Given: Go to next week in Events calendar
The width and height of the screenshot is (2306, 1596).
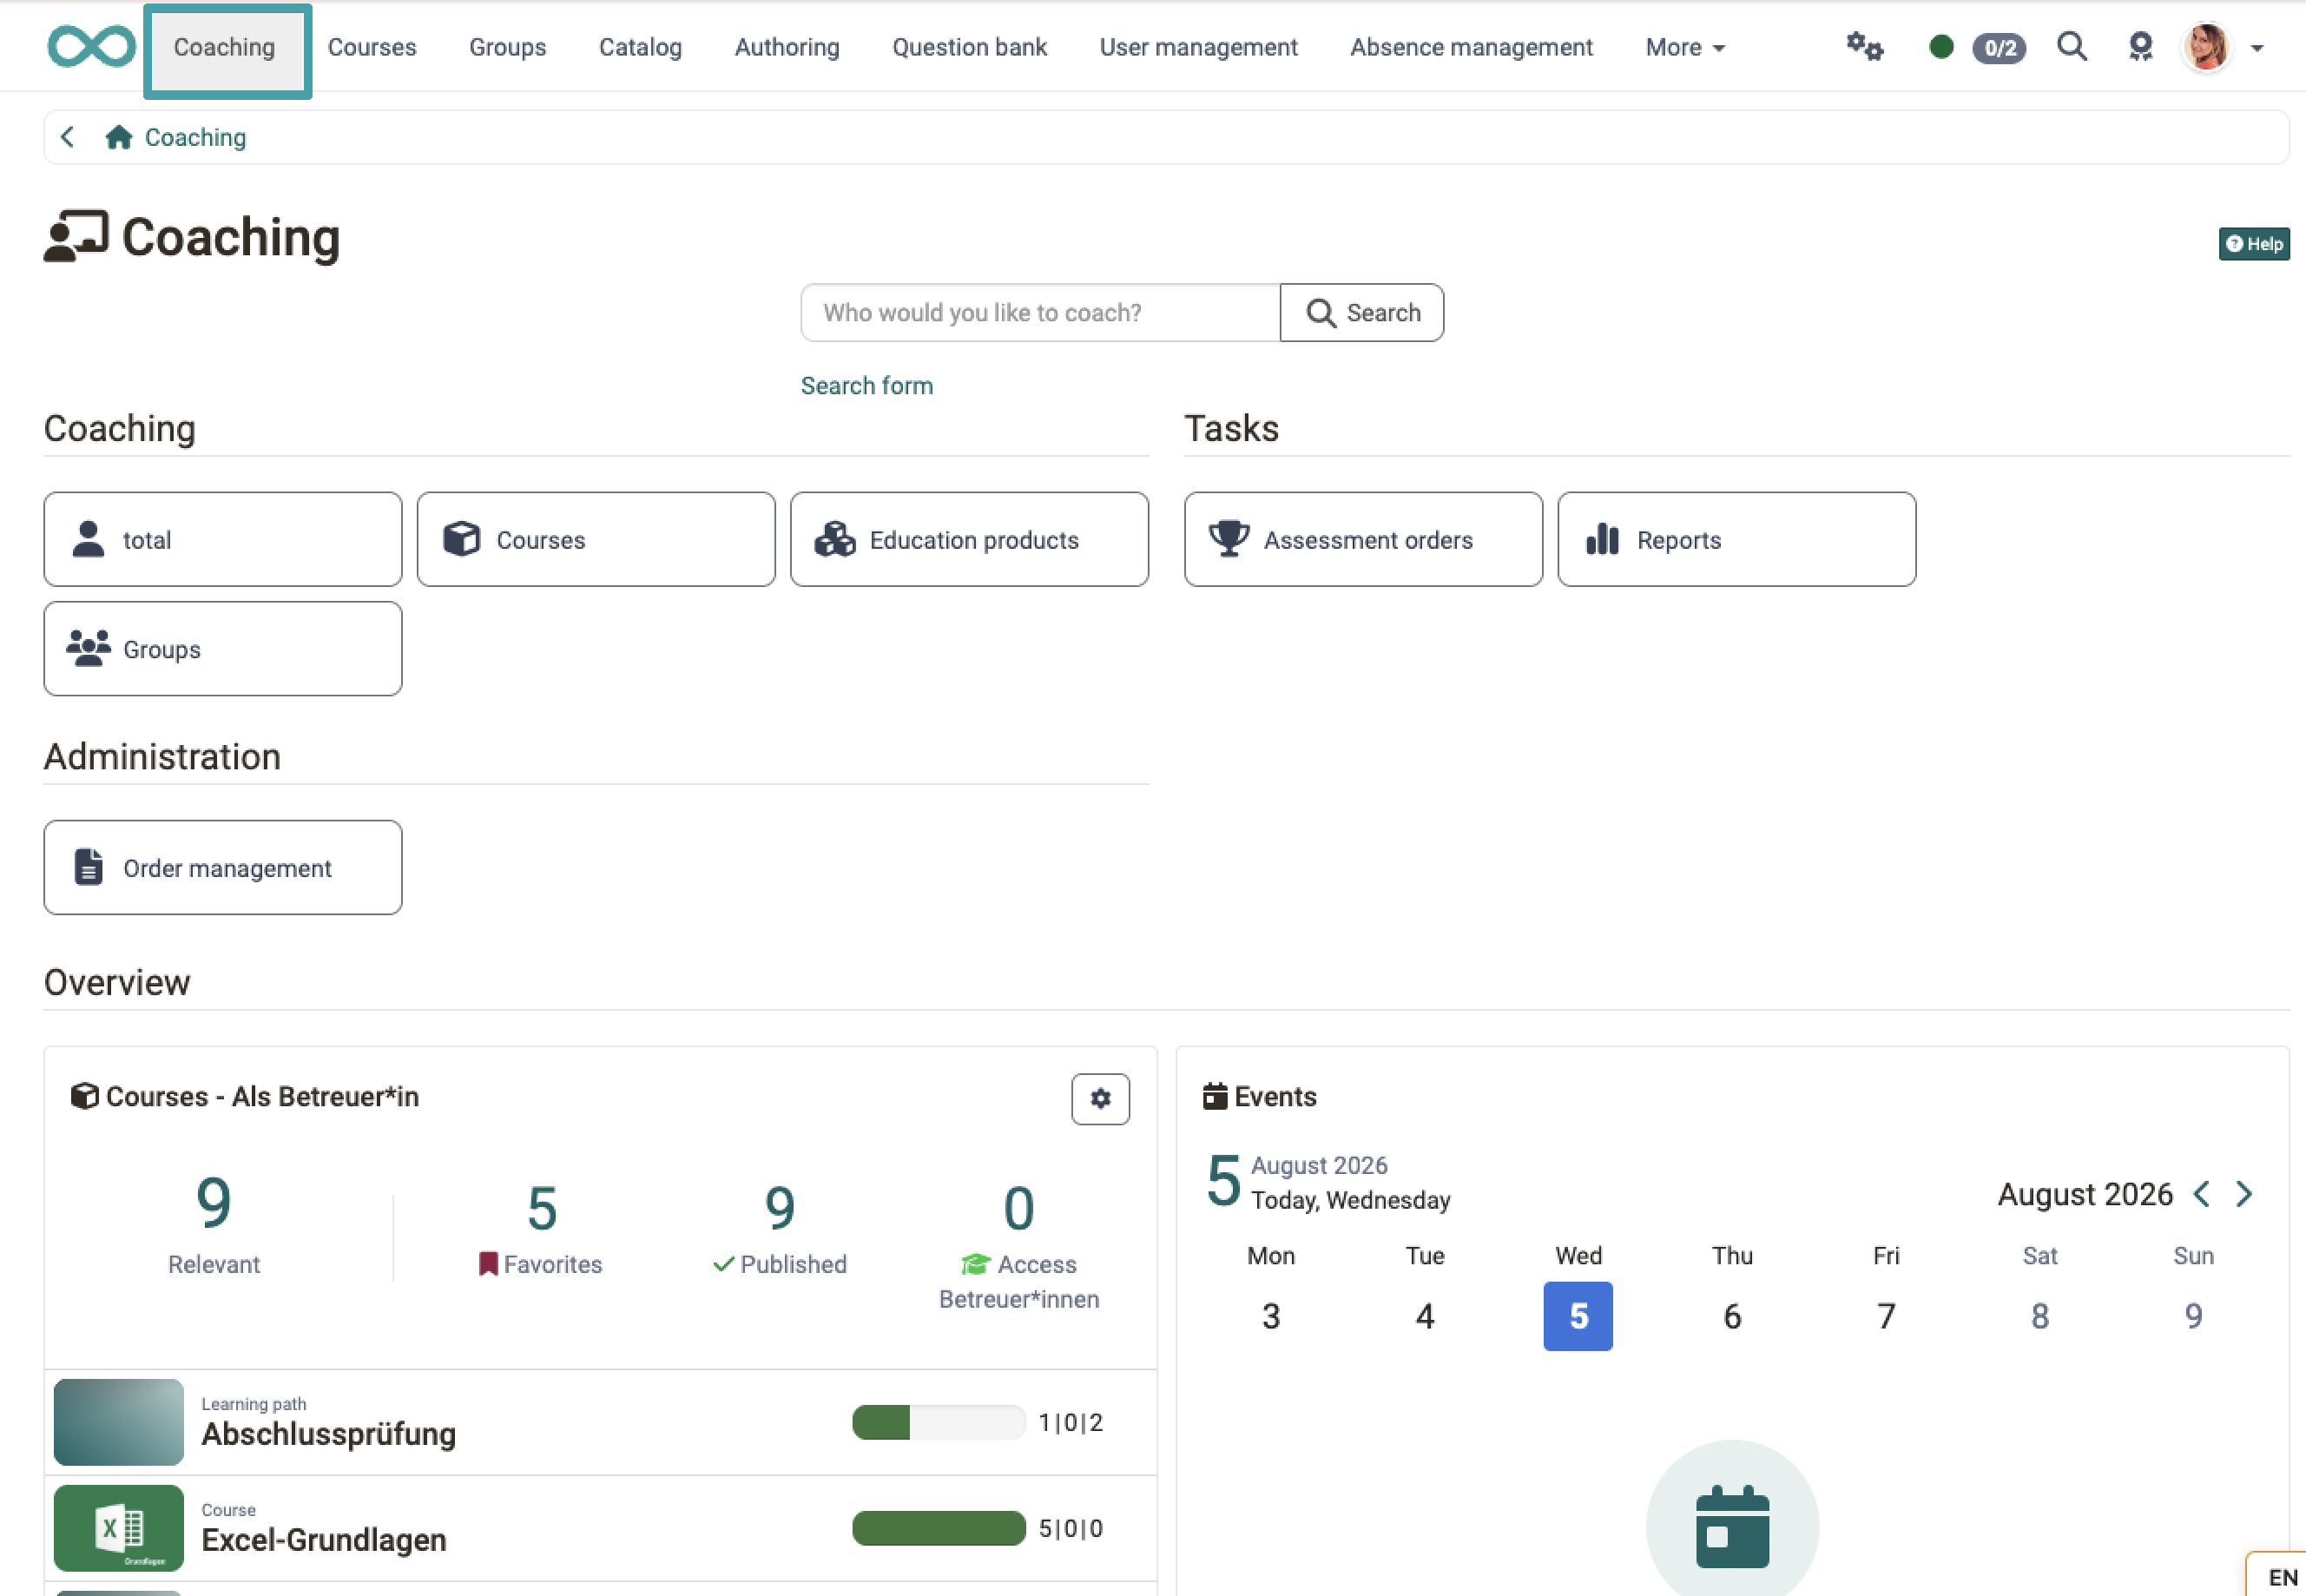Looking at the screenshot, I should (2244, 1194).
